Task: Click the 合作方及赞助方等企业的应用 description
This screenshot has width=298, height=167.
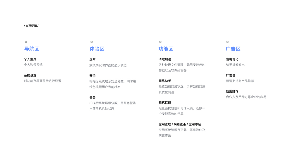Action: [x=246, y=97]
